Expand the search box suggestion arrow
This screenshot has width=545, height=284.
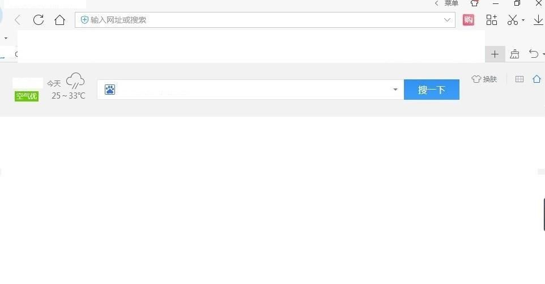(x=395, y=90)
